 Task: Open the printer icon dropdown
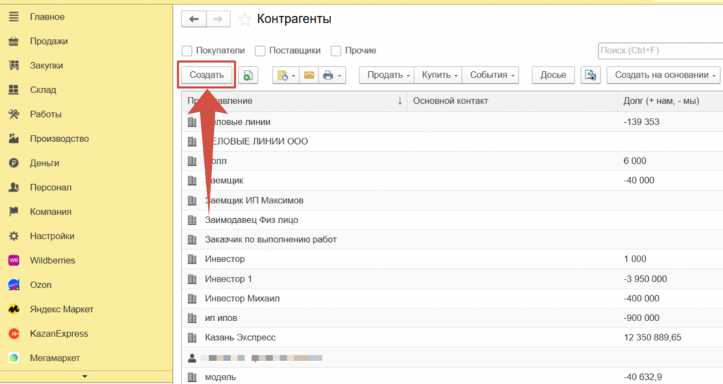(331, 75)
